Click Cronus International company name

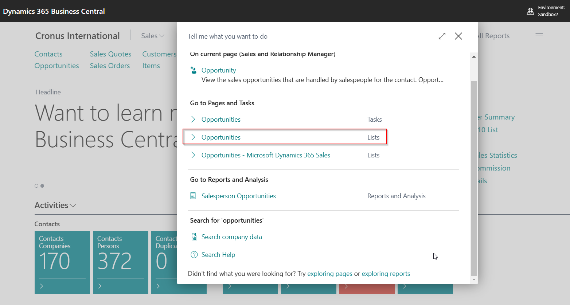pyautogui.click(x=78, y=36)
